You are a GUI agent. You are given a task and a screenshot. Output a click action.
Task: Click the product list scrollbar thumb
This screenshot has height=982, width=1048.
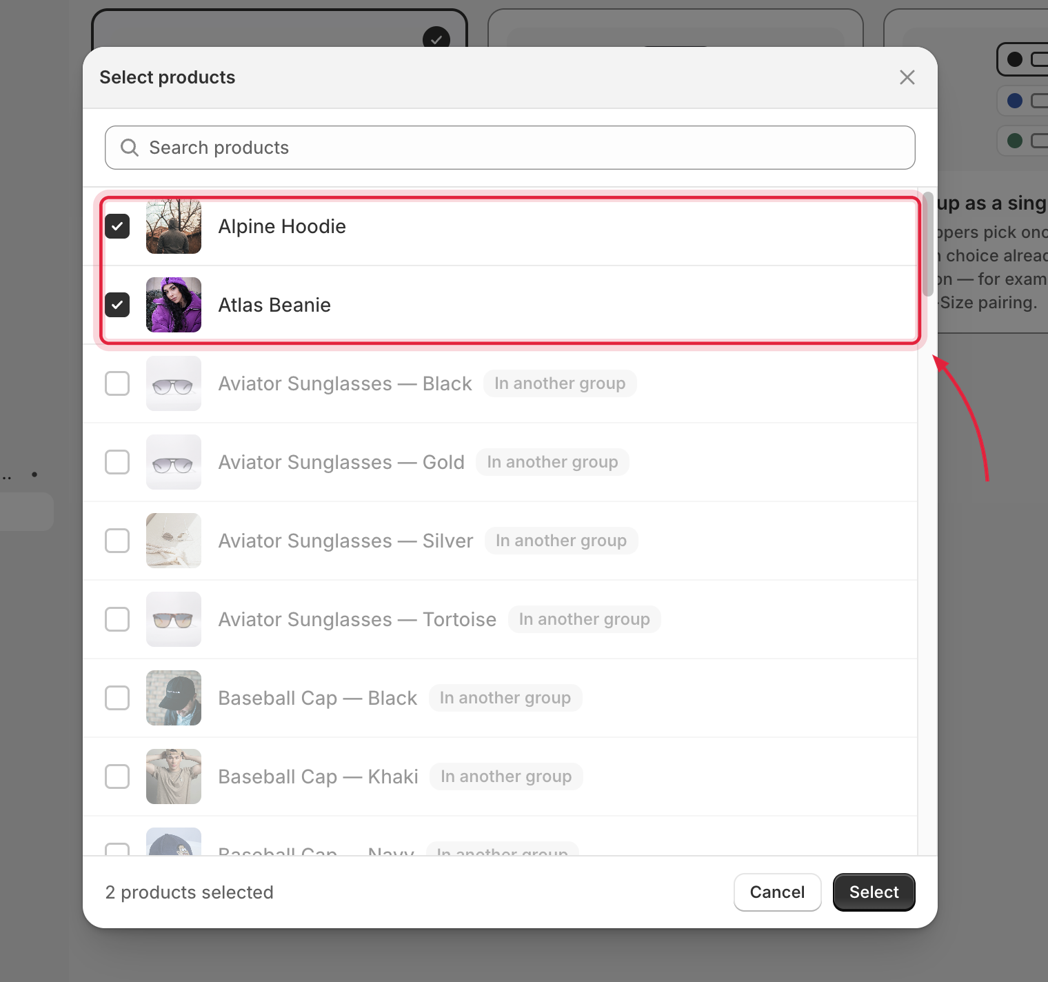(928, 244)
